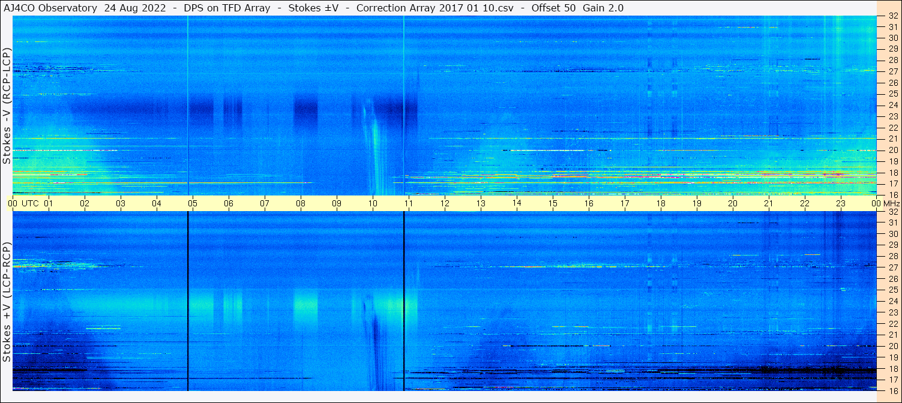This screenshot has width=902, height=403.
Task: Select the 02 hour tick on time axis
Action: pyautogui.click(x=85, y=203)
